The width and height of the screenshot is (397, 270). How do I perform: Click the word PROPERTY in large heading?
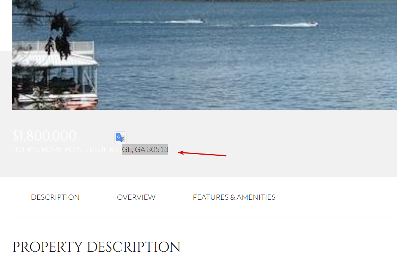[48, 247]
